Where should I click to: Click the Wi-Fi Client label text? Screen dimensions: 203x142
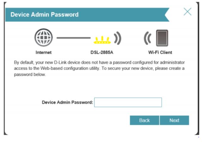click(160, 52)
